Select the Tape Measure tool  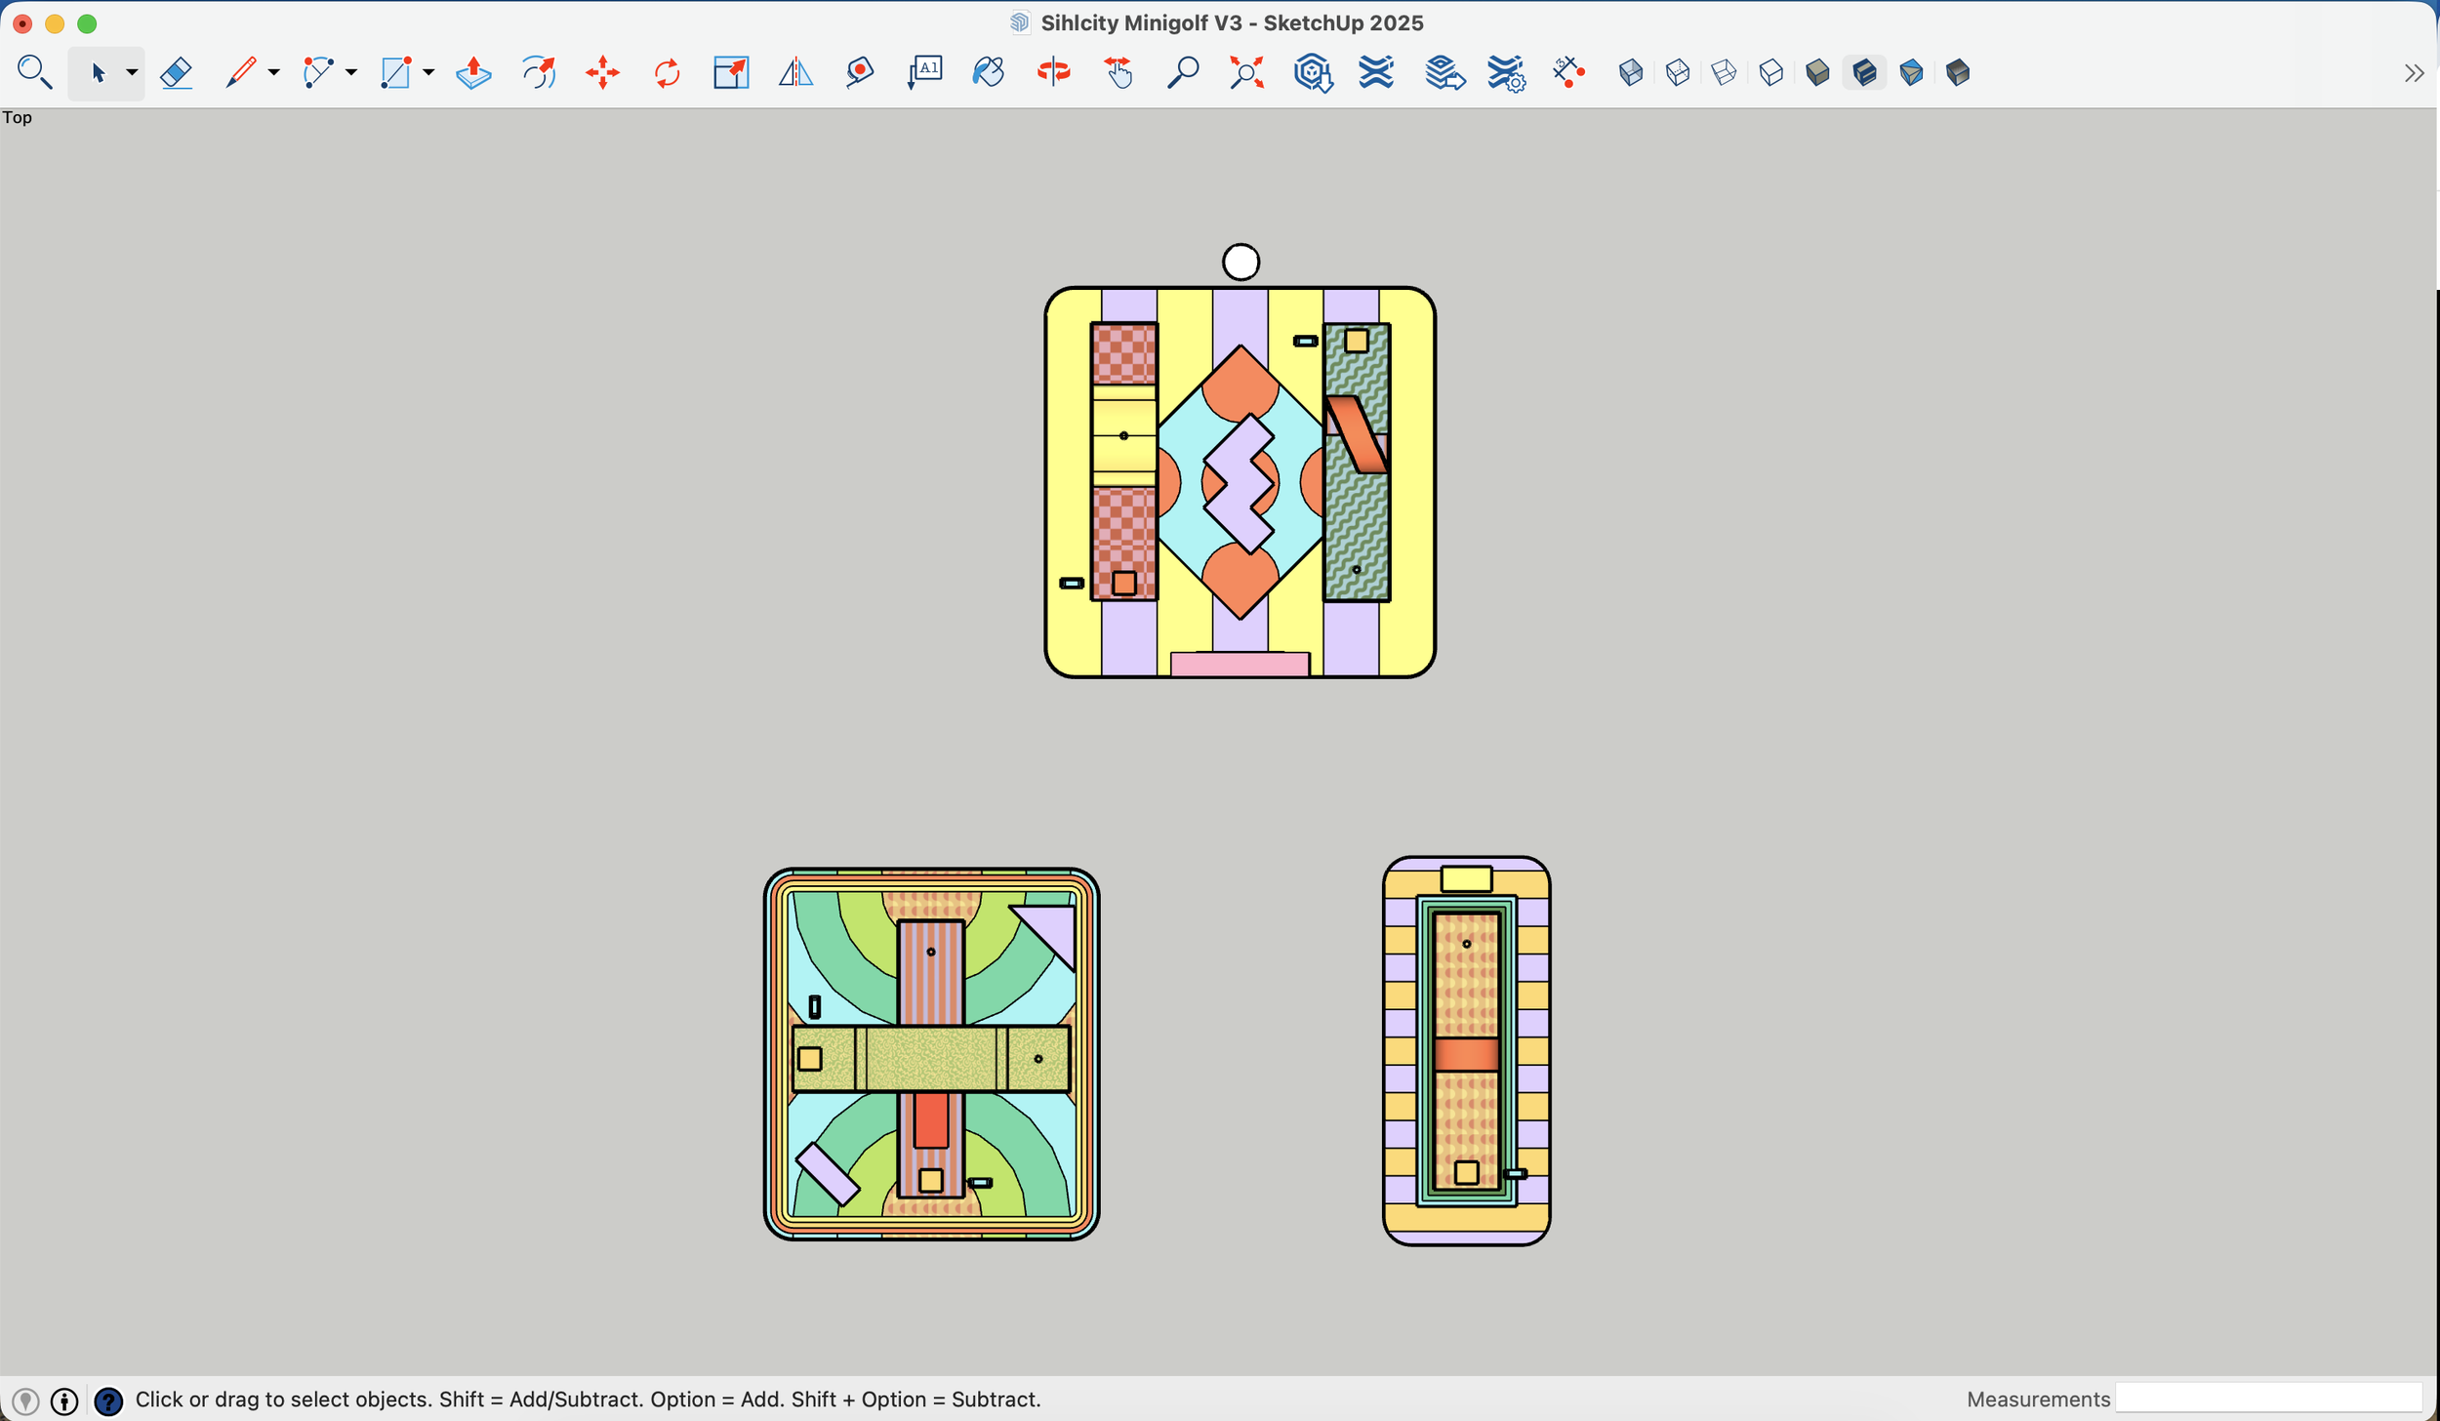[859, 73]
